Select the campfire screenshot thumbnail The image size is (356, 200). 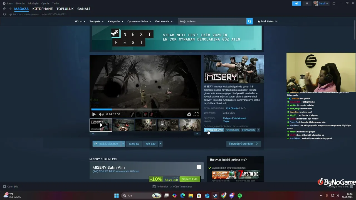click(x=123, y=125)
